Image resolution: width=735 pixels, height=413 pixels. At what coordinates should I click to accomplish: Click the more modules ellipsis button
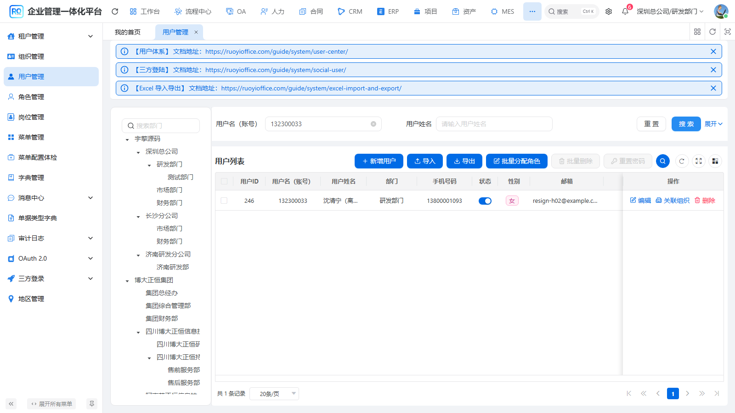(x=532, y=11)
